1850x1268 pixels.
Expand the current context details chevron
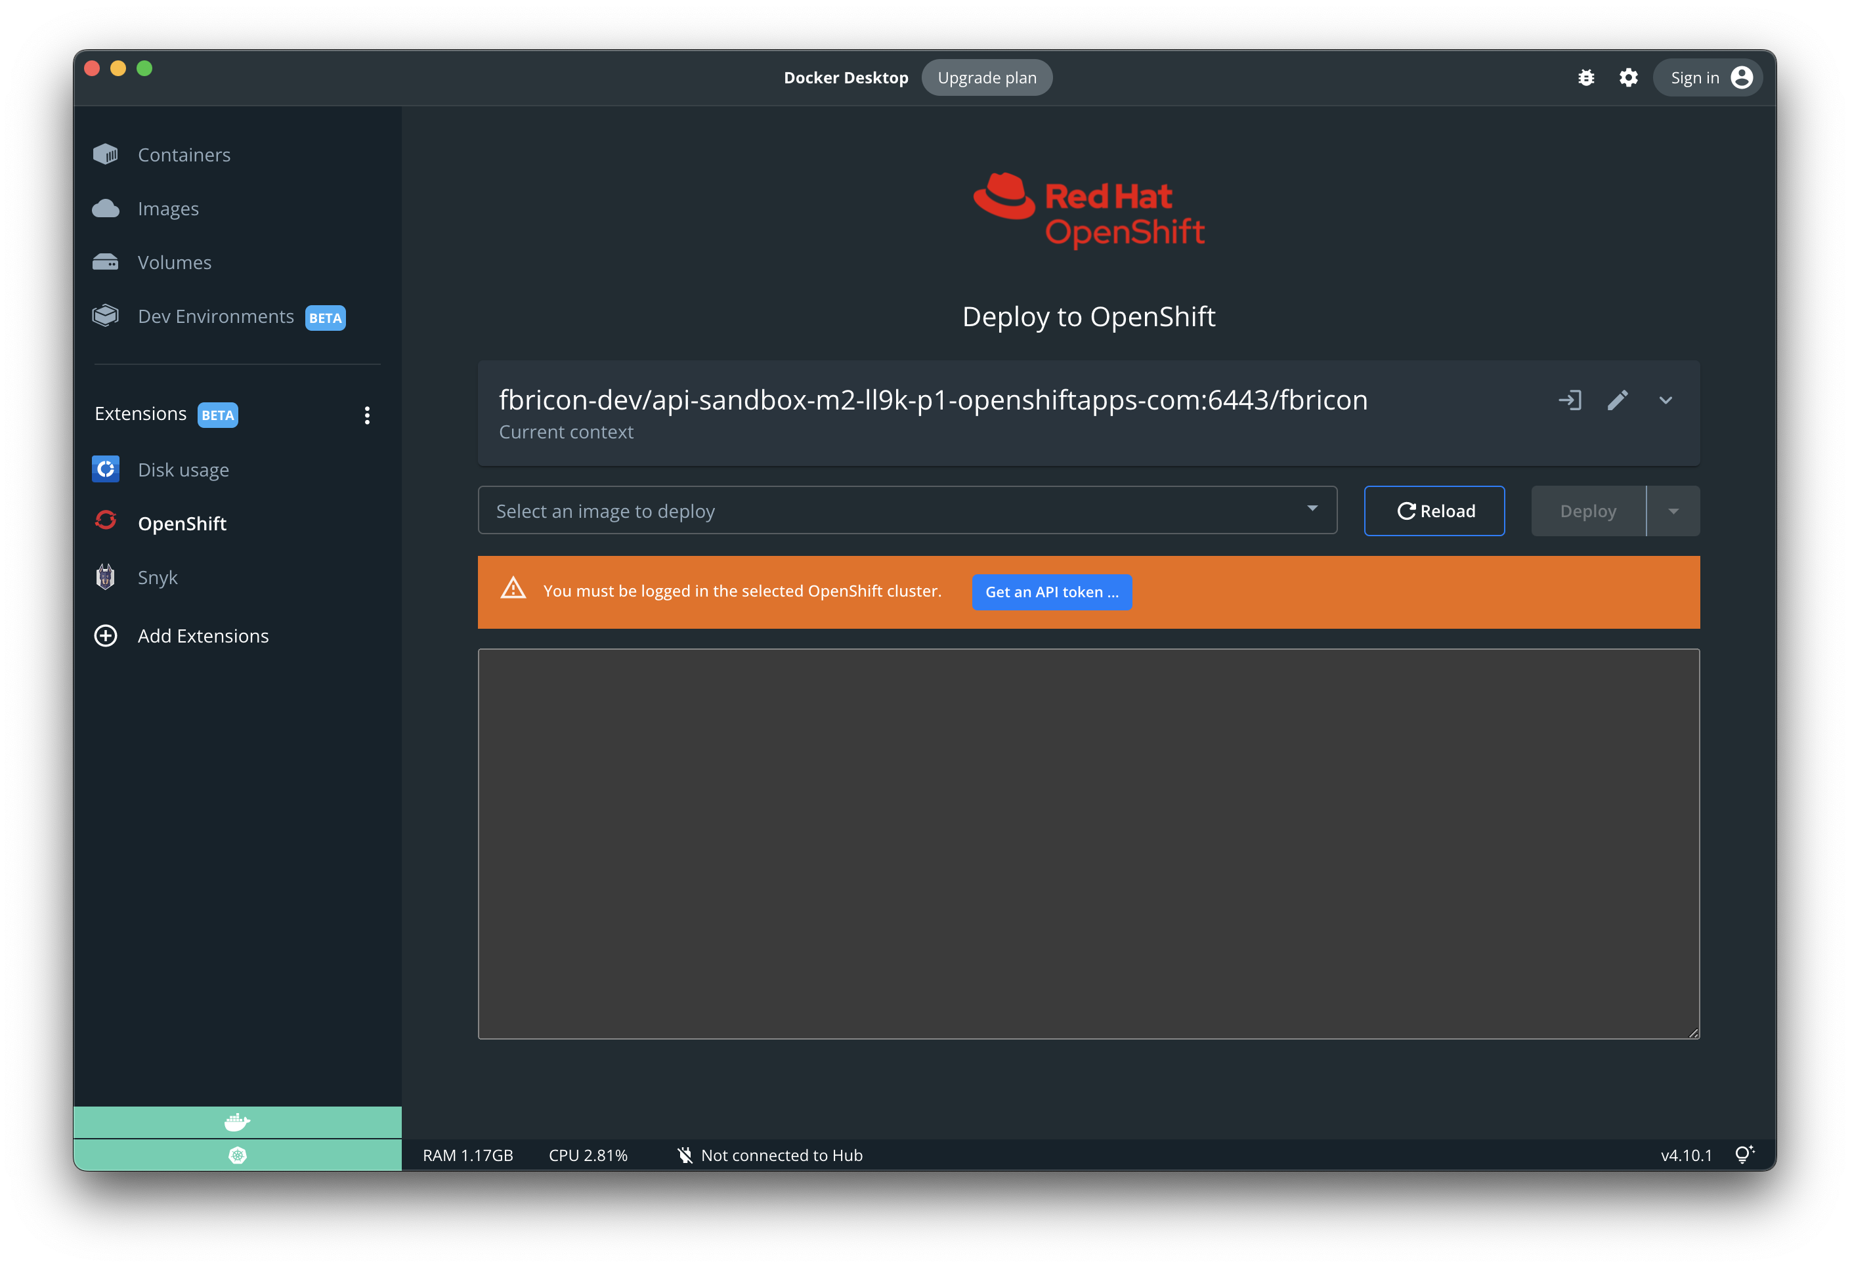pyautogui.click(x=1666, y=400)
